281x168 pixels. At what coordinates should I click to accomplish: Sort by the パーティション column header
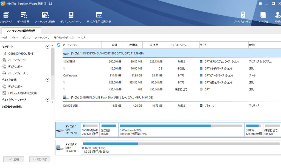[82, 45]
